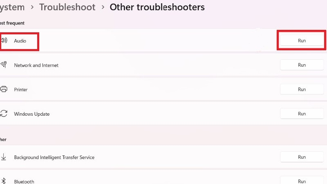This screenshot has width=327, height=184.
Task: Run the Background Intelligent Transfer Service troubleshooter
Action: tap(302, 157)
